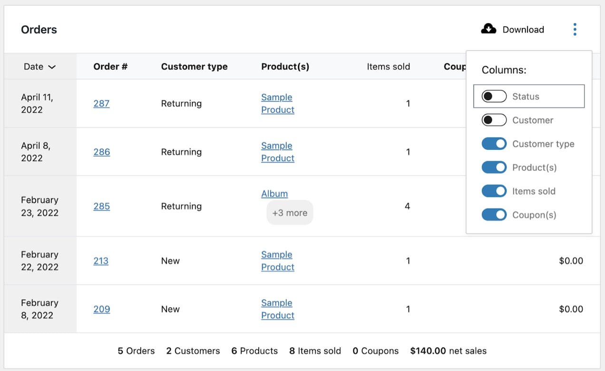Enable the Status column toggle
Viewport: 605px width, 371px height.
(494, 96)
